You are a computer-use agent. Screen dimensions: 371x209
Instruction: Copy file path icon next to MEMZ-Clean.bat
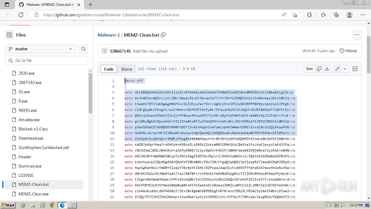click(x=163, y=35)
